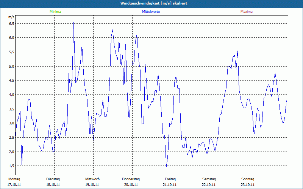This screenshot has height=189, width=303.
Task: Click the 4,5 y-axis value
Action: (12, 81)
